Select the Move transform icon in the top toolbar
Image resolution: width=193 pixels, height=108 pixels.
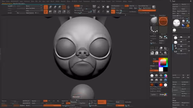[50, 7]
